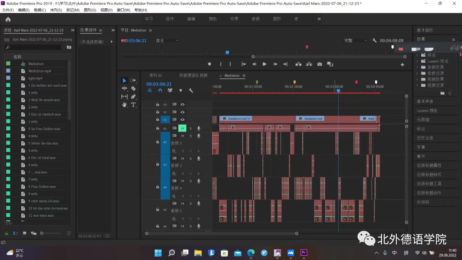The image size is (462, 260).
Task: Toggle the timeline Snap magnet icon
Action: (x=160, y=91)
